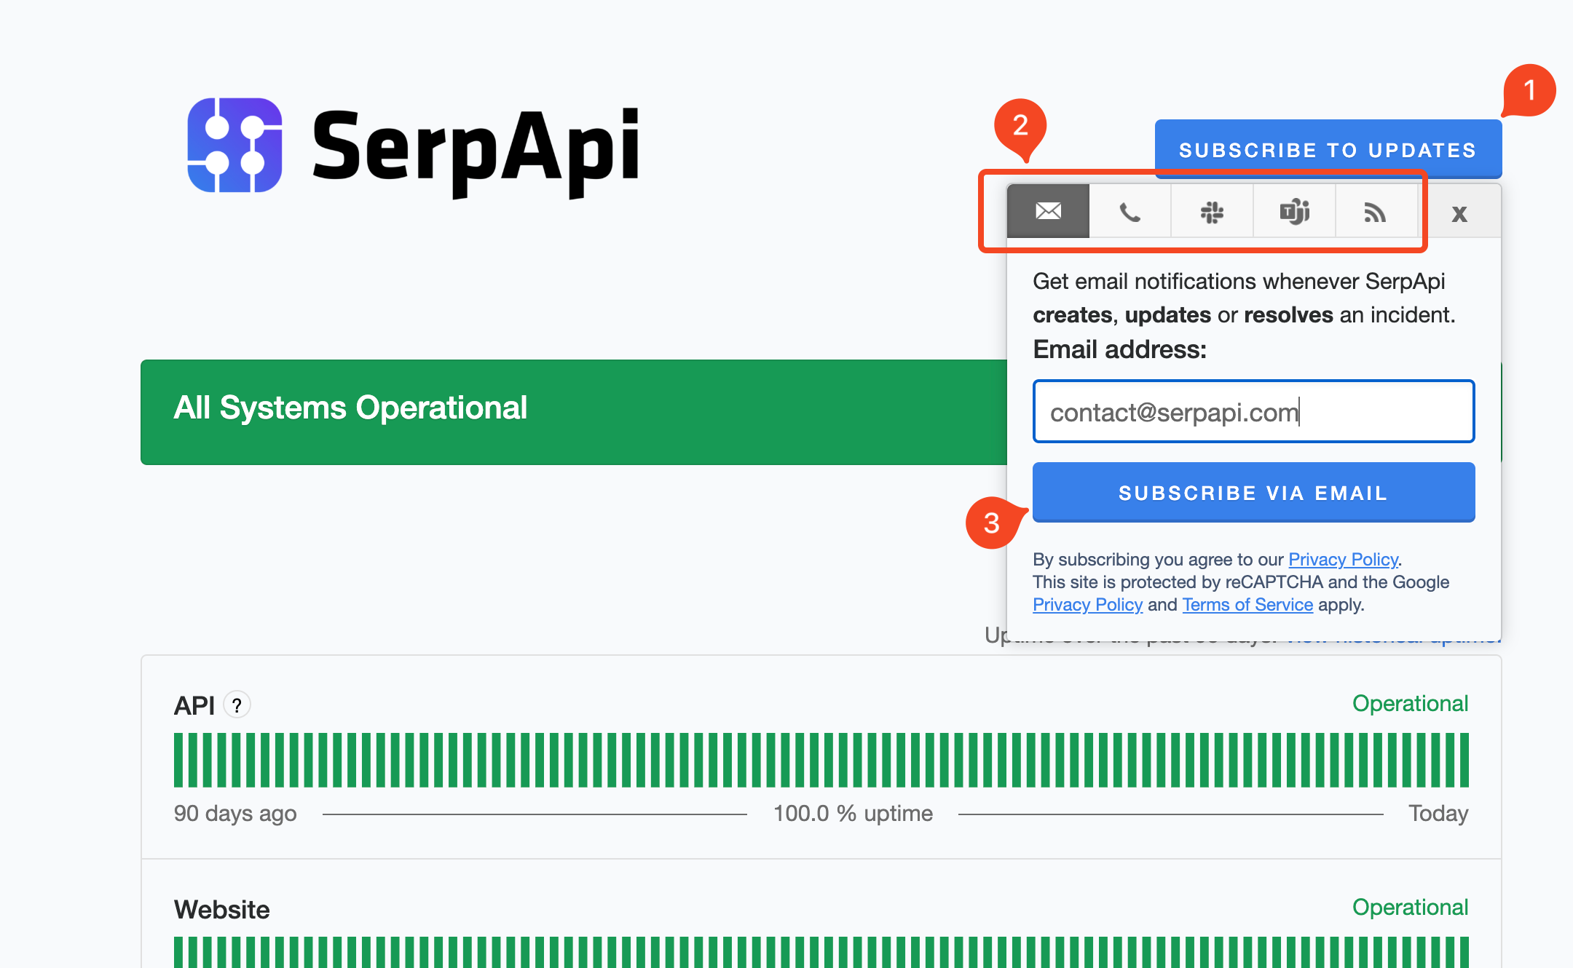Close the subscribe popup with X
1573x968 pixels.
click(x=1459, y=214)
